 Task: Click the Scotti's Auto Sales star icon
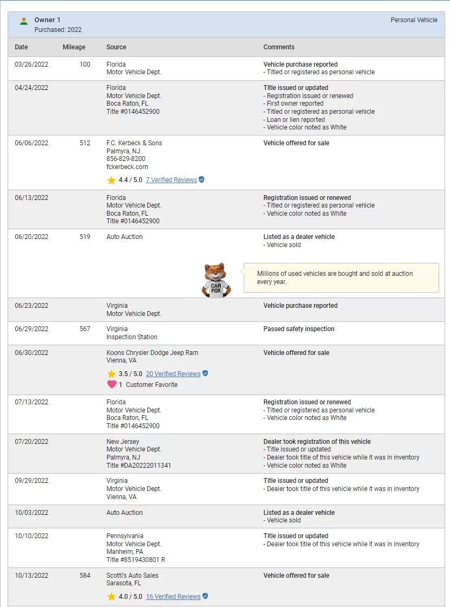pos(112,597)
